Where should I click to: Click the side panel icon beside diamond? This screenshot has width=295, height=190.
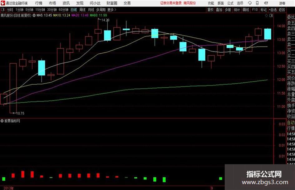(271, 16)
